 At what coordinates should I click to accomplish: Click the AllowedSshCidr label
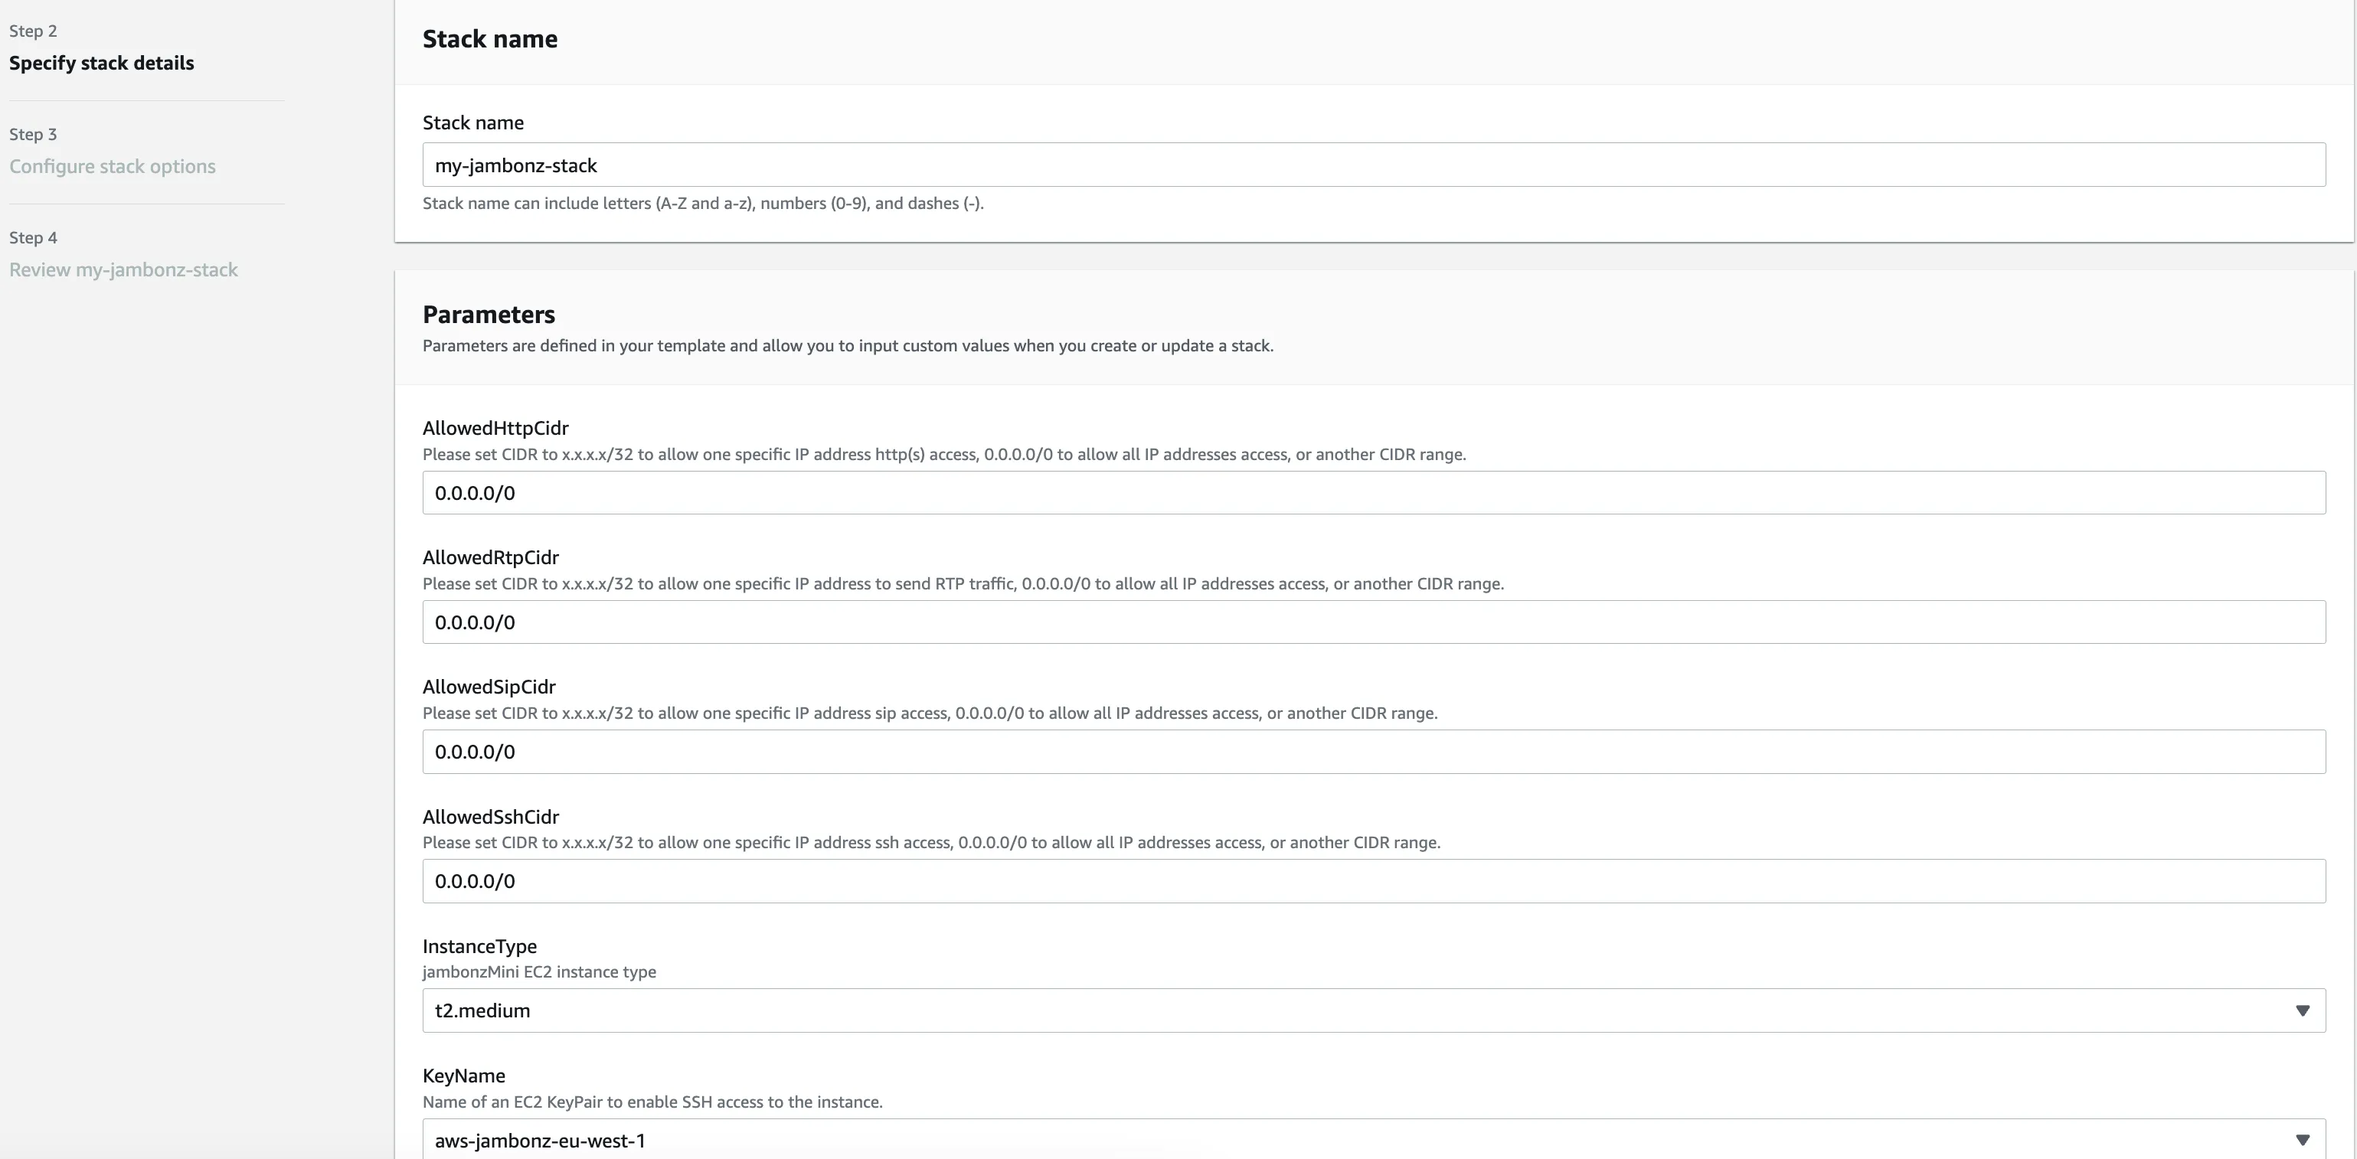pyautogui.click(x=490, y=817)
